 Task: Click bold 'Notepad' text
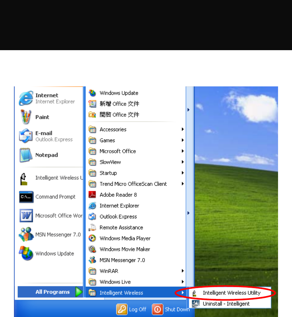point(47,155)
